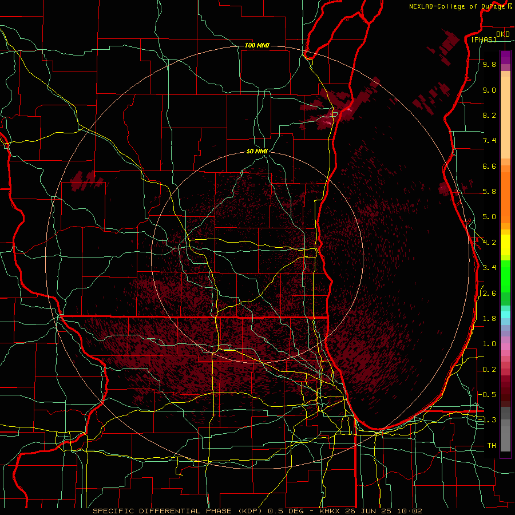Pick the purple swatch atop the color bar
The image size is (515, 515).
[505, 57]
